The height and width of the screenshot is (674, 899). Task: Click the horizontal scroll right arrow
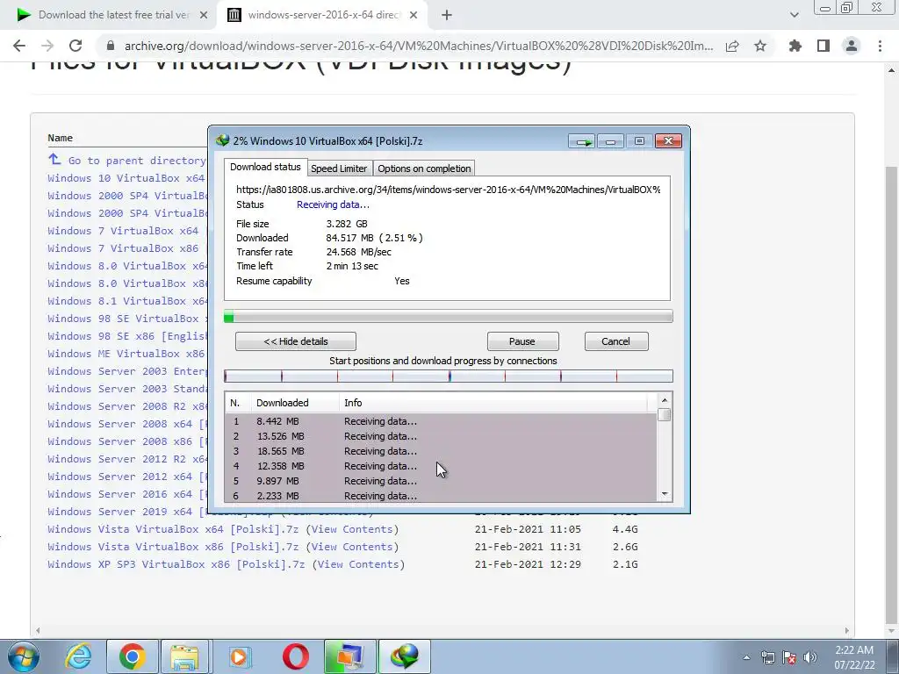coord(847,630)
